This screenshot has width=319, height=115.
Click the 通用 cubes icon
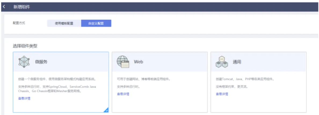click(222, 62)
